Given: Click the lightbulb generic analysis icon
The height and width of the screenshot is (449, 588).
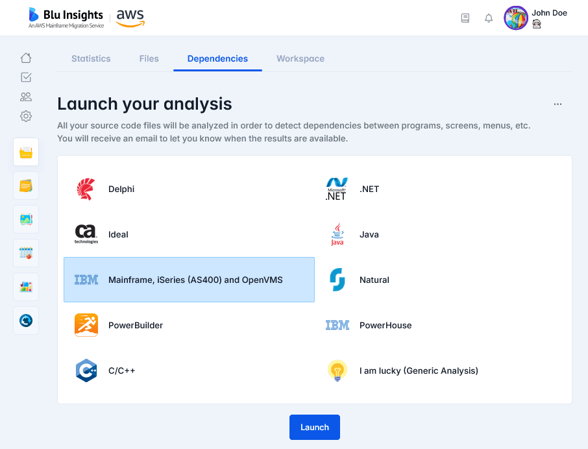Looking at the screenshot, I should point(337,370).
